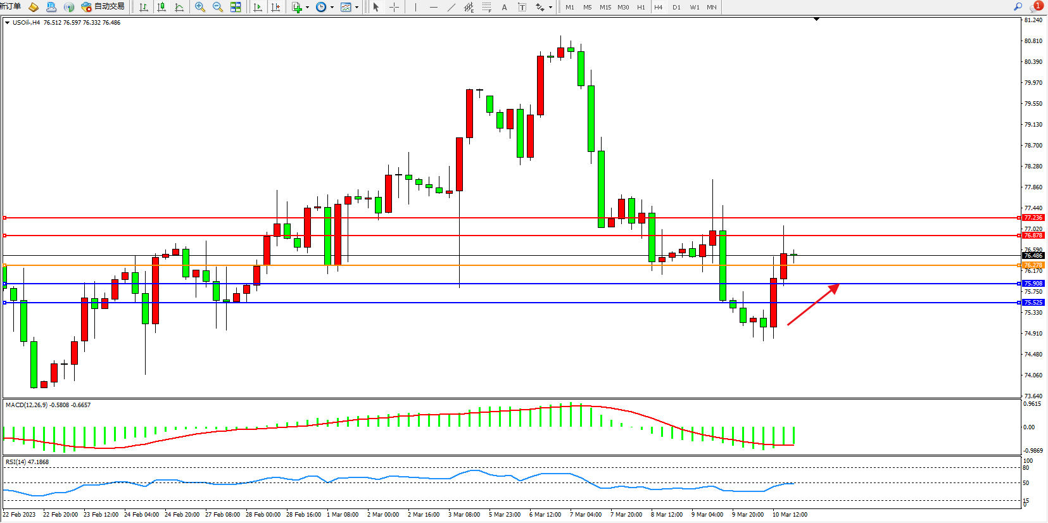Open the periodicity clock dropdown arrow
Viewport: 1048px width, 523px height.
click(332, 8)
